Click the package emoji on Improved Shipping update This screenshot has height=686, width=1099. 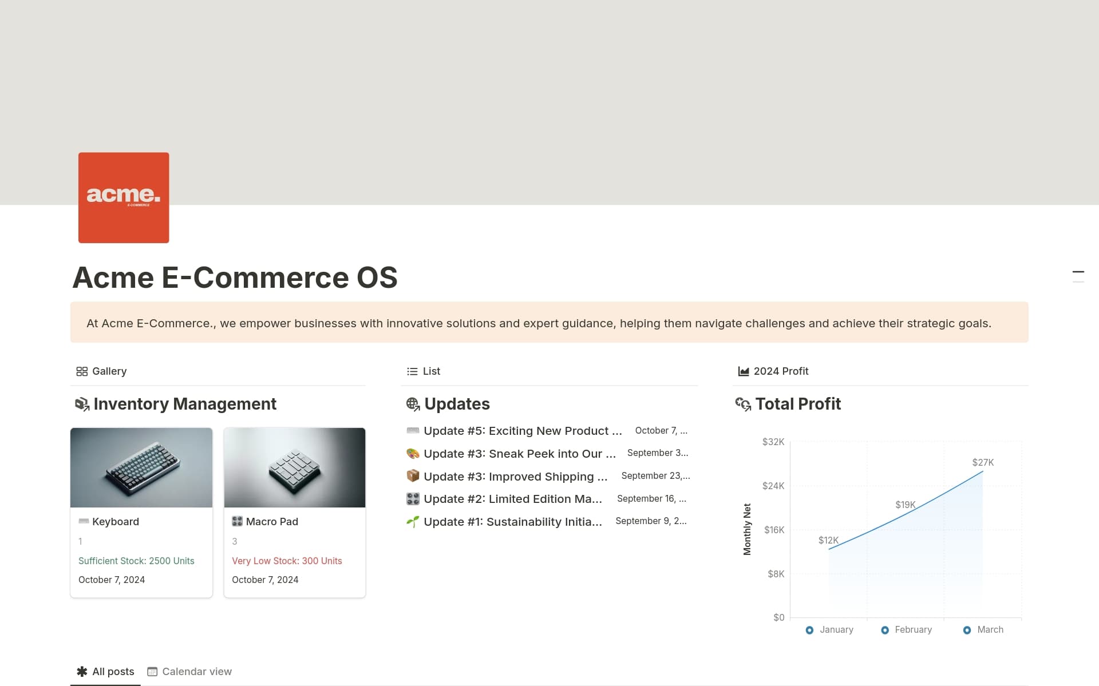pos(412,476)
